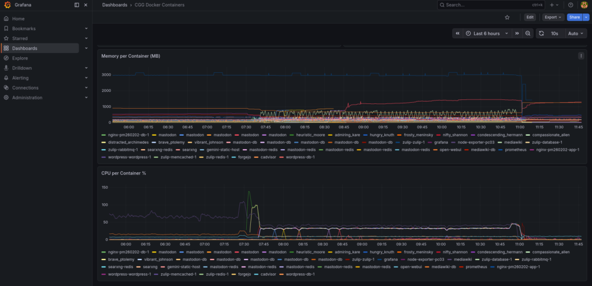The height and width of the screenshot is (286, 592).
Task: Open the help question mark icon
Action: pyautogui.click(x=571, y=5)
